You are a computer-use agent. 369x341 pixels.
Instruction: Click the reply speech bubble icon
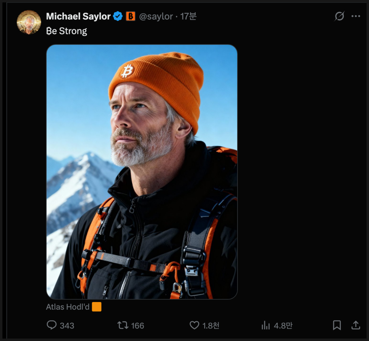52,325
